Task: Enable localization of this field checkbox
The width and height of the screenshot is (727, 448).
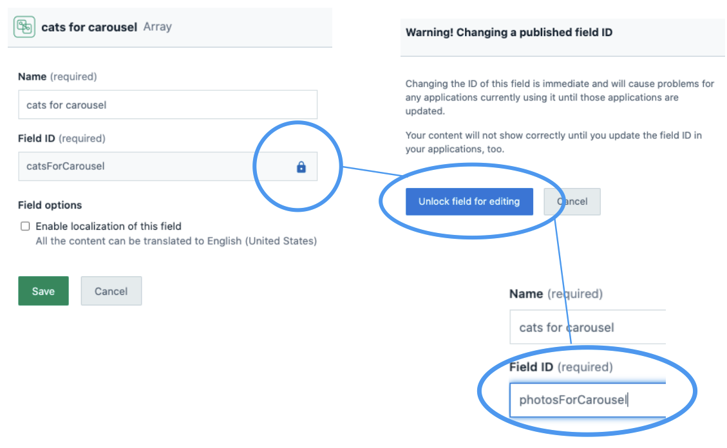Action: (26, 226)
